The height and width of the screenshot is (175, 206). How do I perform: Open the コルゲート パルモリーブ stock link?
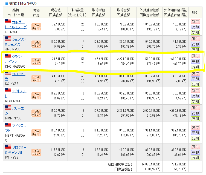pyautogui.click(x=19, y=21)
